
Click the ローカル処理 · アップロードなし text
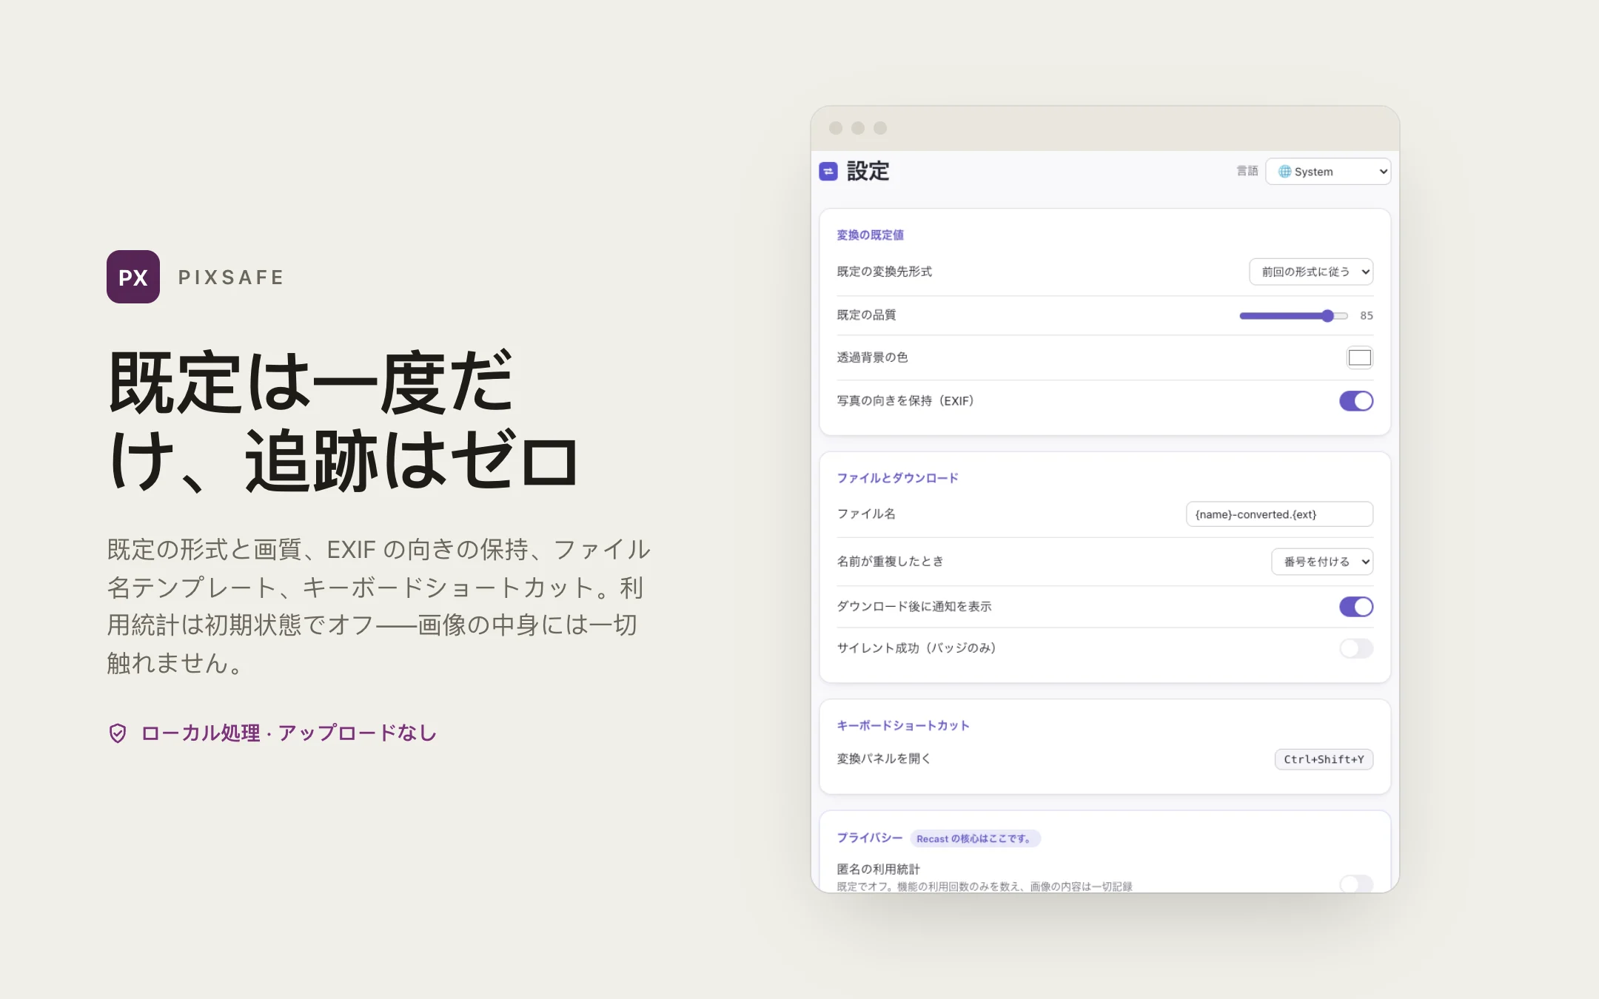pyautogui.click(x=289, y=733)
